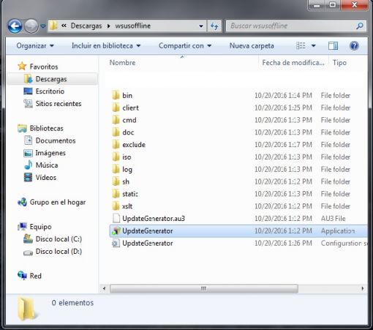Screen dimensions: 373x330
Task: Select Bibliotecas in the navigation pane
Action: click(x=46, y=128)
